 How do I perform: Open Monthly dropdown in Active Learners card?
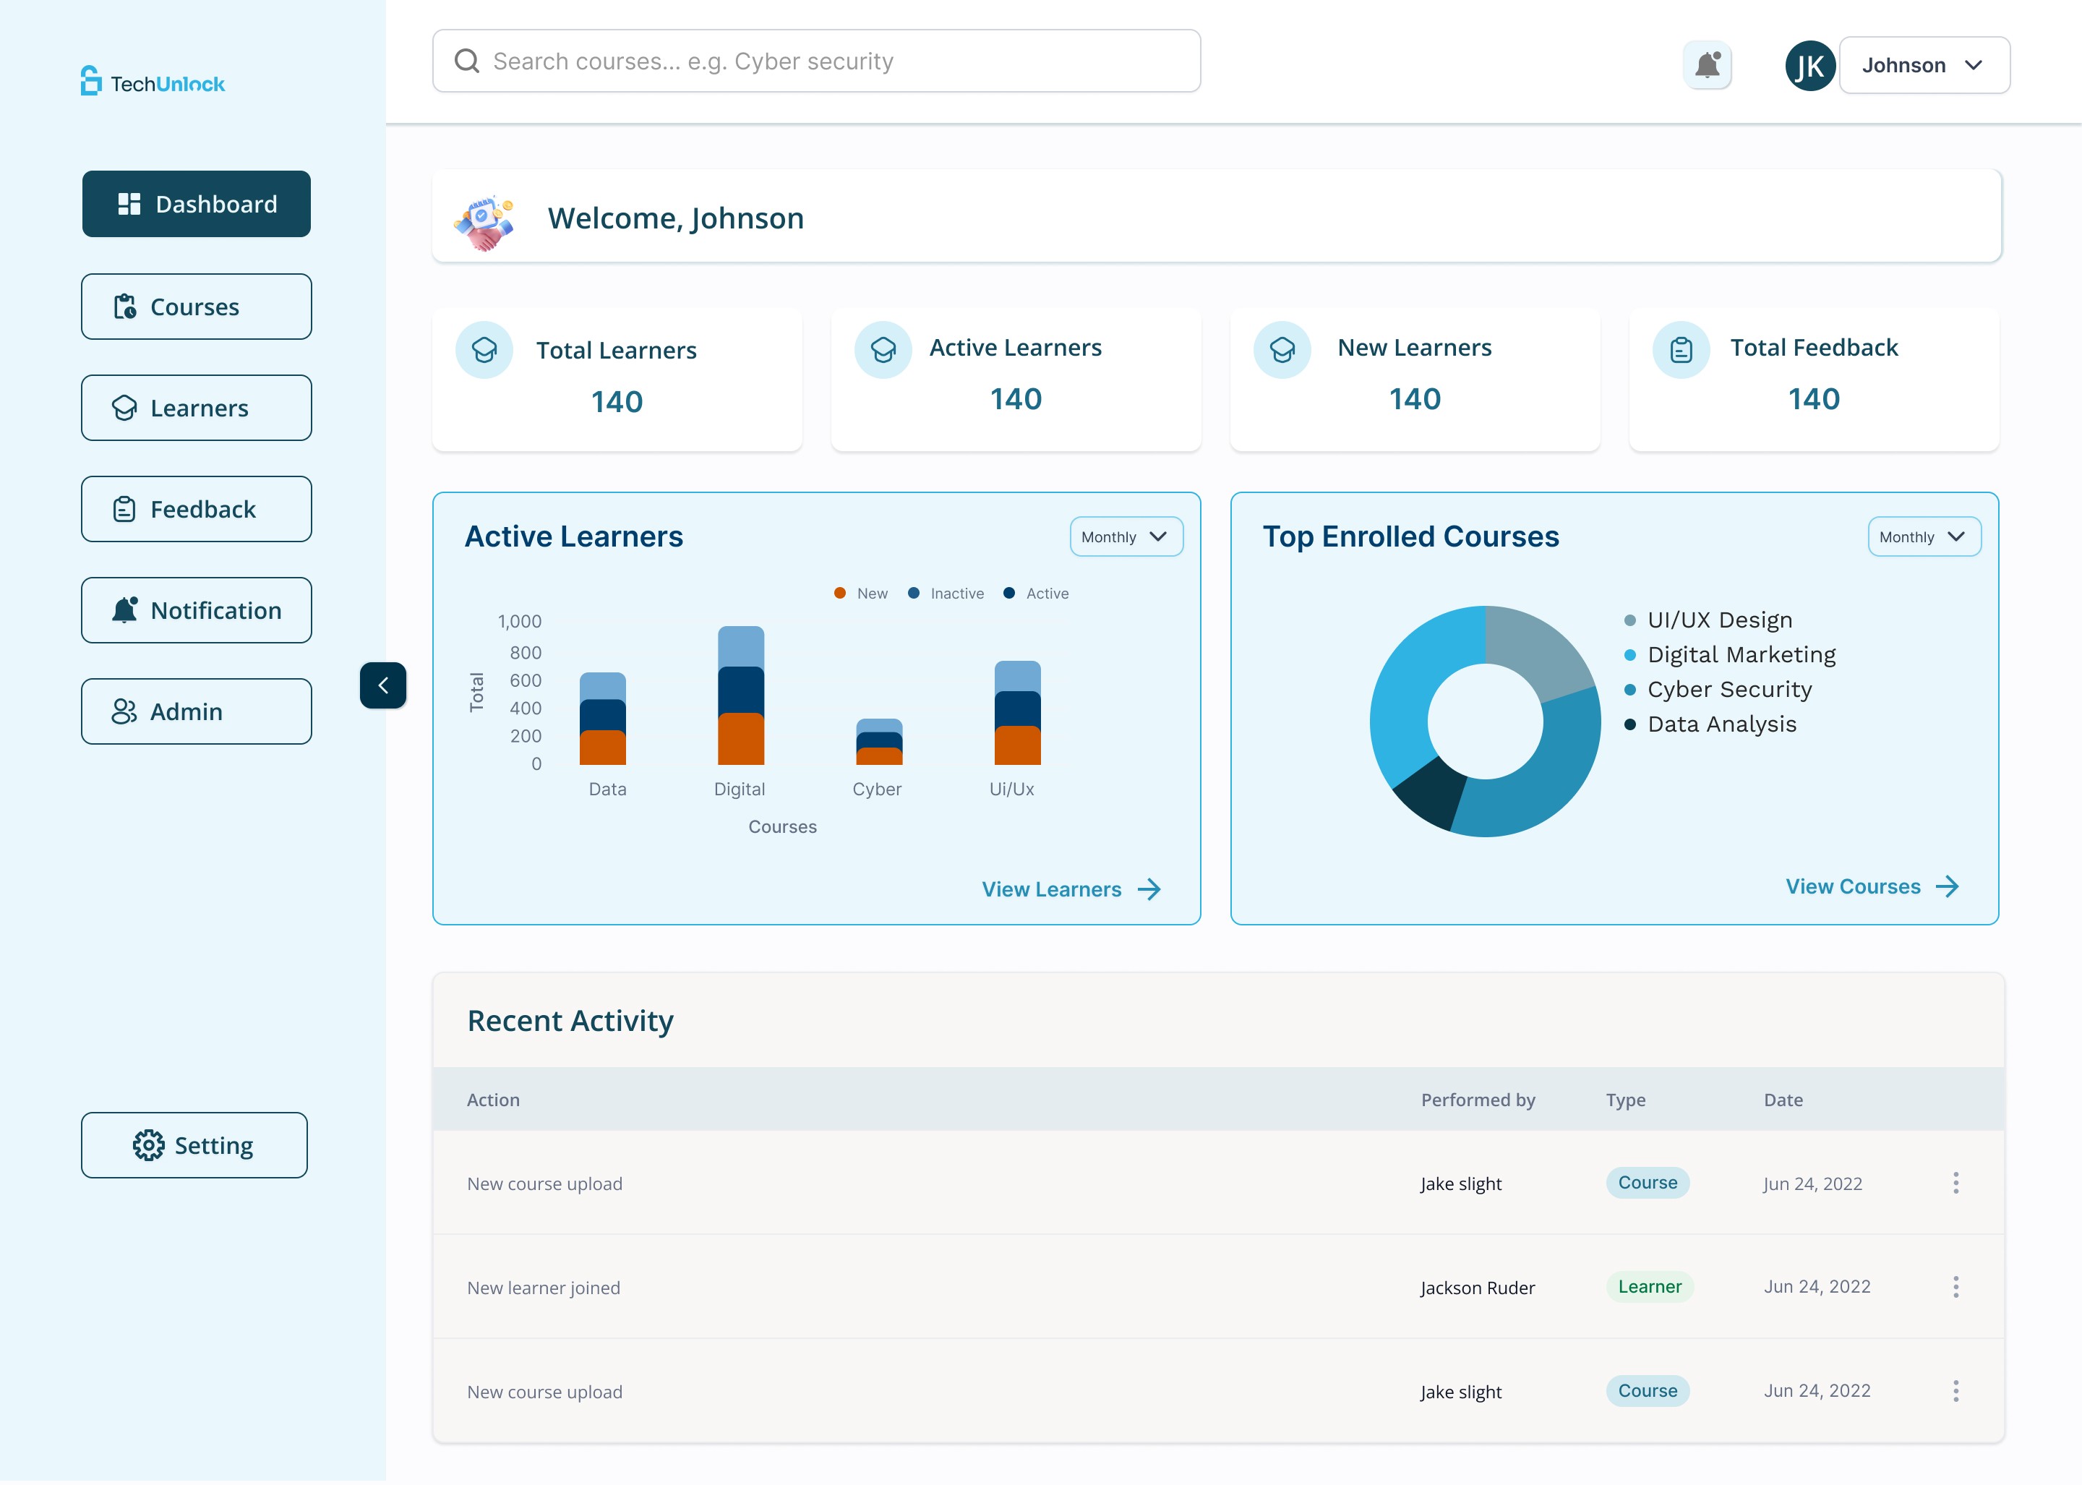[1126, 536]
